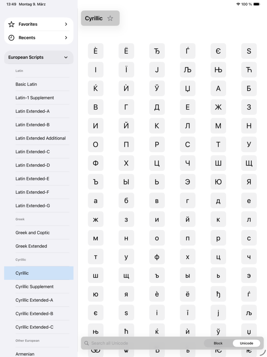The image size is (267, 357).
Task: Click the clock icon beside Recents
Action: [x=11, y=38]
